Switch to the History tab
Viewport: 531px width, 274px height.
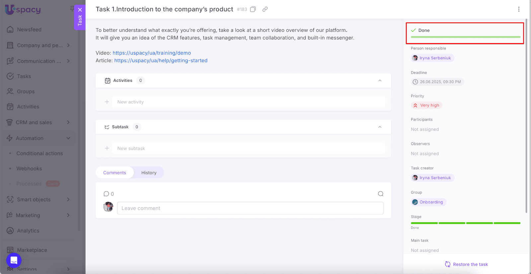click(x=149, y=172)
